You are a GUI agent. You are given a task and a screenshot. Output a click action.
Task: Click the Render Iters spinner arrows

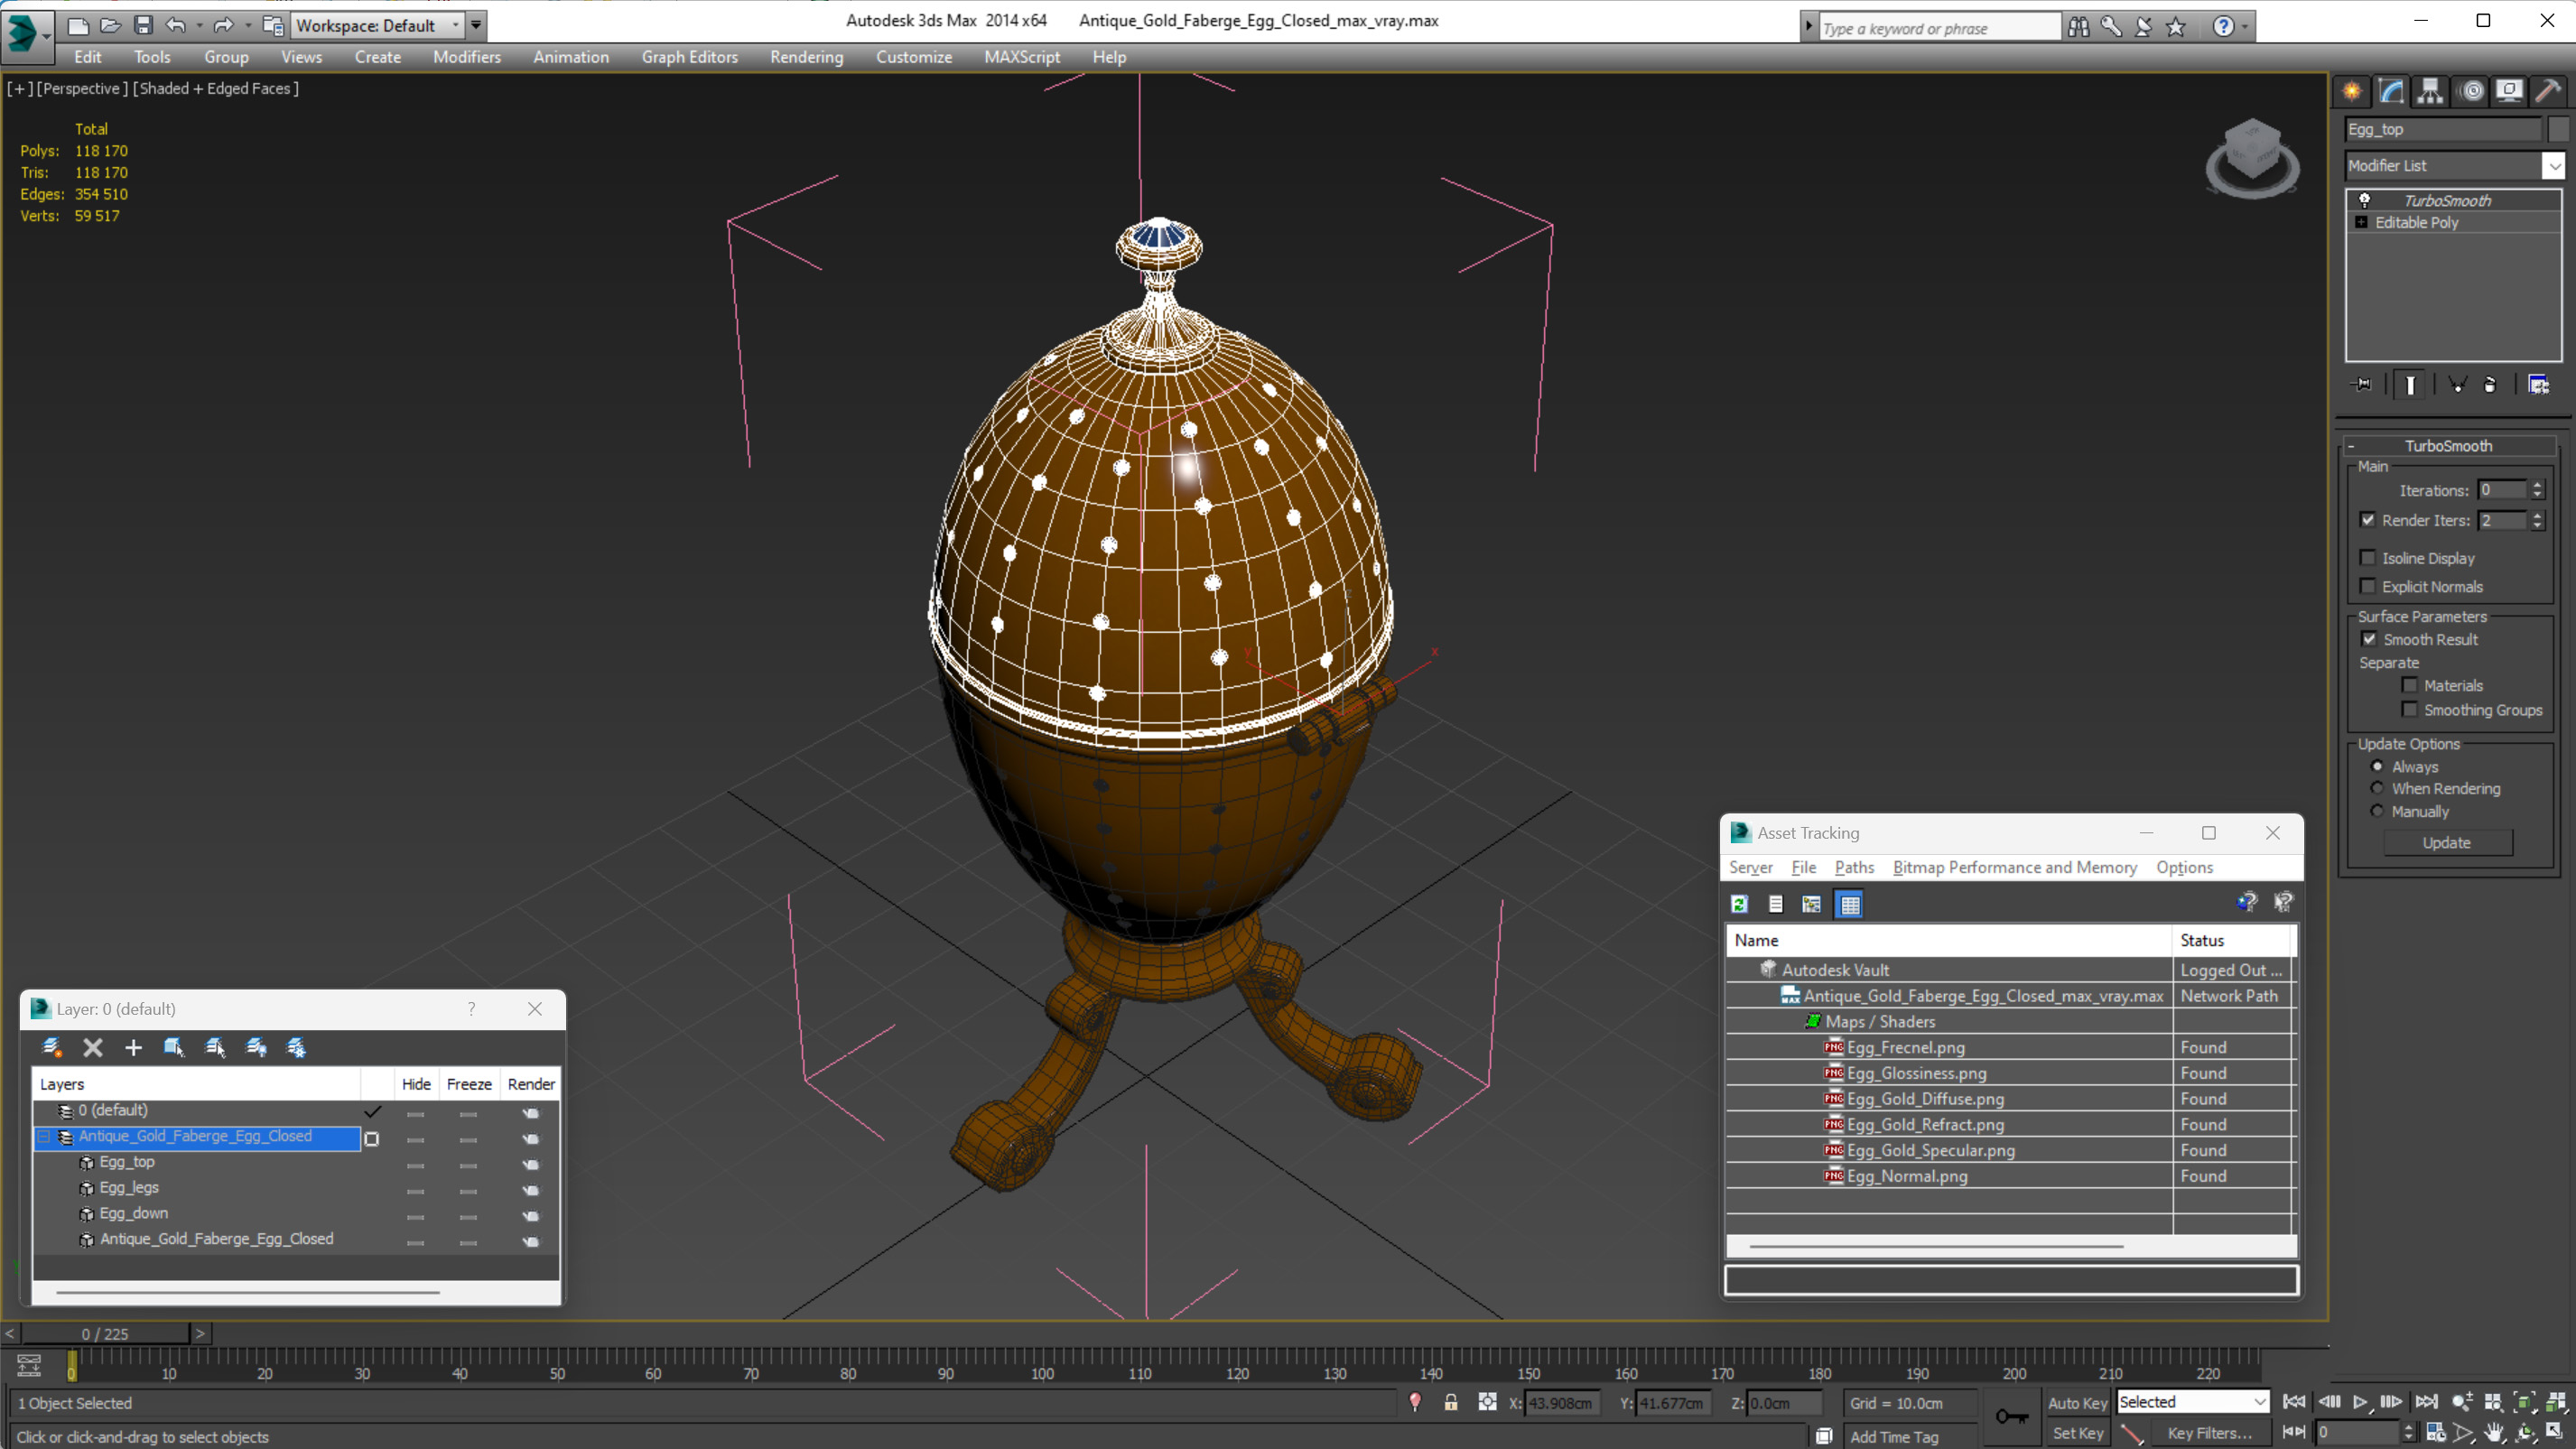click(x=2537, y=520)
